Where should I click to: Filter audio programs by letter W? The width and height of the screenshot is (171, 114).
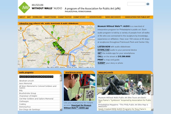(x=52, y=77)
